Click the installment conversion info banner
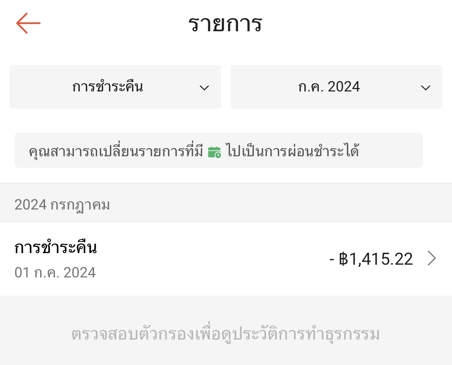Viewport: 452px width, 365px height. coord(219,150)
